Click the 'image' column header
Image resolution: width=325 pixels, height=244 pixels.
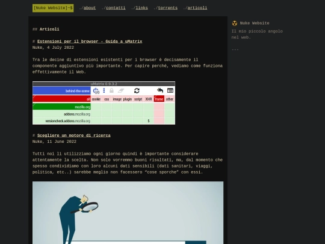tap(117, 99)
